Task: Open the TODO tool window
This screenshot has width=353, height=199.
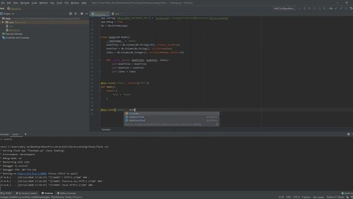Action: (6, 193)
